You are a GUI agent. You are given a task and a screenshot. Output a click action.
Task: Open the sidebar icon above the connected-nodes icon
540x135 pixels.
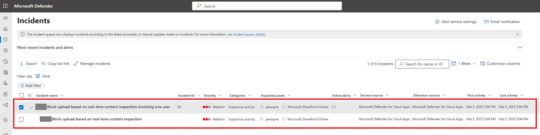(x=5, y=94)
